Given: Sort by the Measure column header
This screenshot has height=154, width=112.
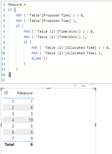Looking at the screenshot, I should 25,93.
